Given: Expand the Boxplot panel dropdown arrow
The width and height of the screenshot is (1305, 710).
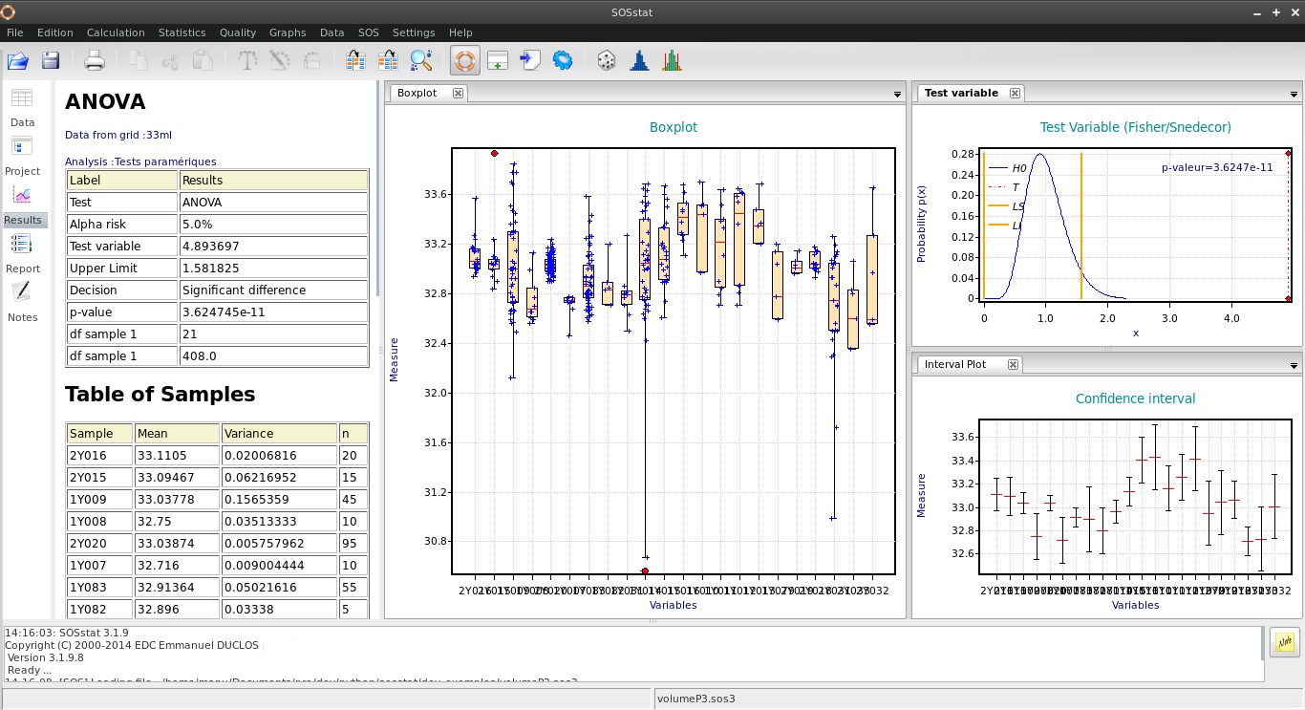Looking at the screenshot, I should (x=897, y=95).
